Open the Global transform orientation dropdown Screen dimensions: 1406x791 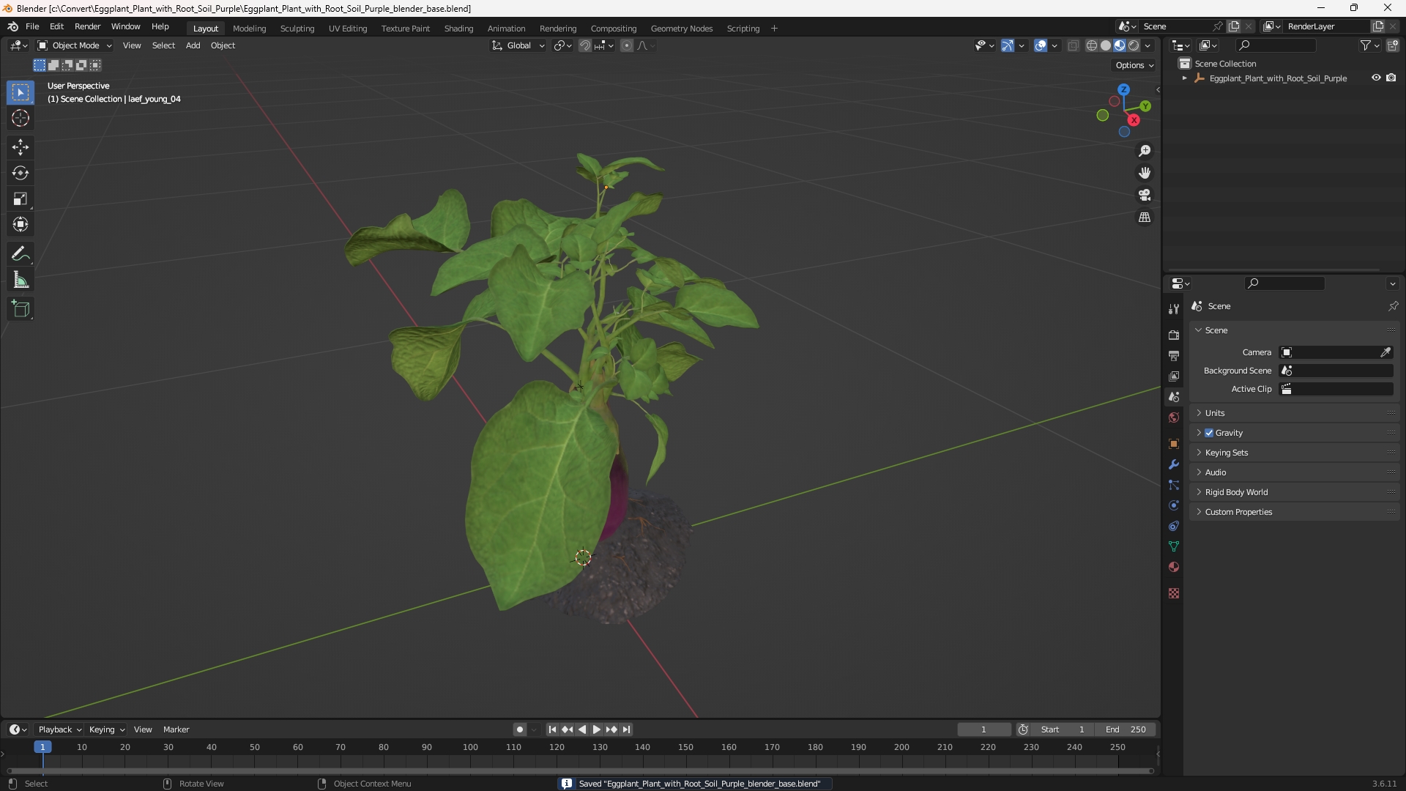tap(518, 45)
